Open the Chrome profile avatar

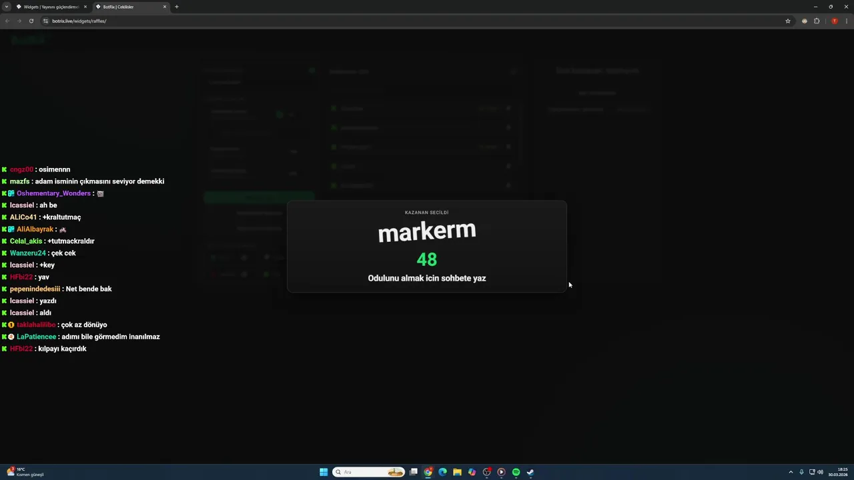coord(834,21)
